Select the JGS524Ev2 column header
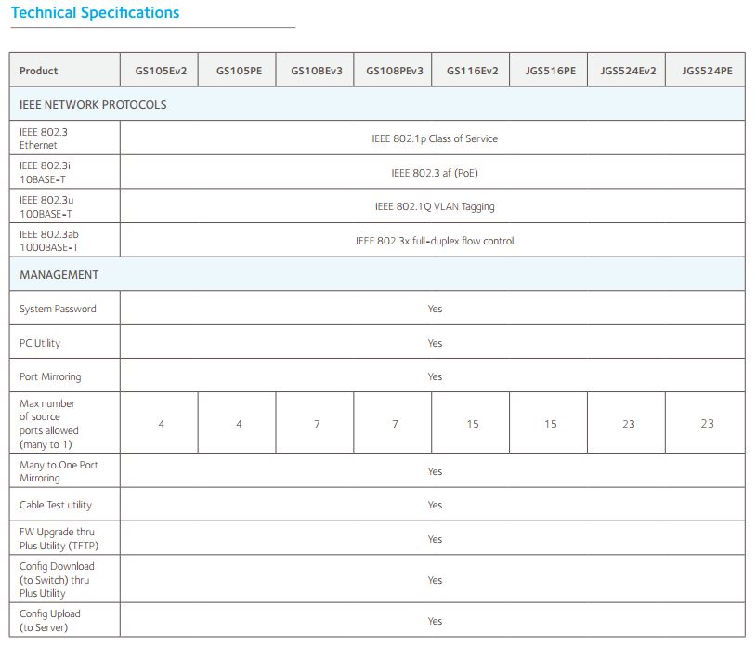The image size is (756, 646). [628, 71]
